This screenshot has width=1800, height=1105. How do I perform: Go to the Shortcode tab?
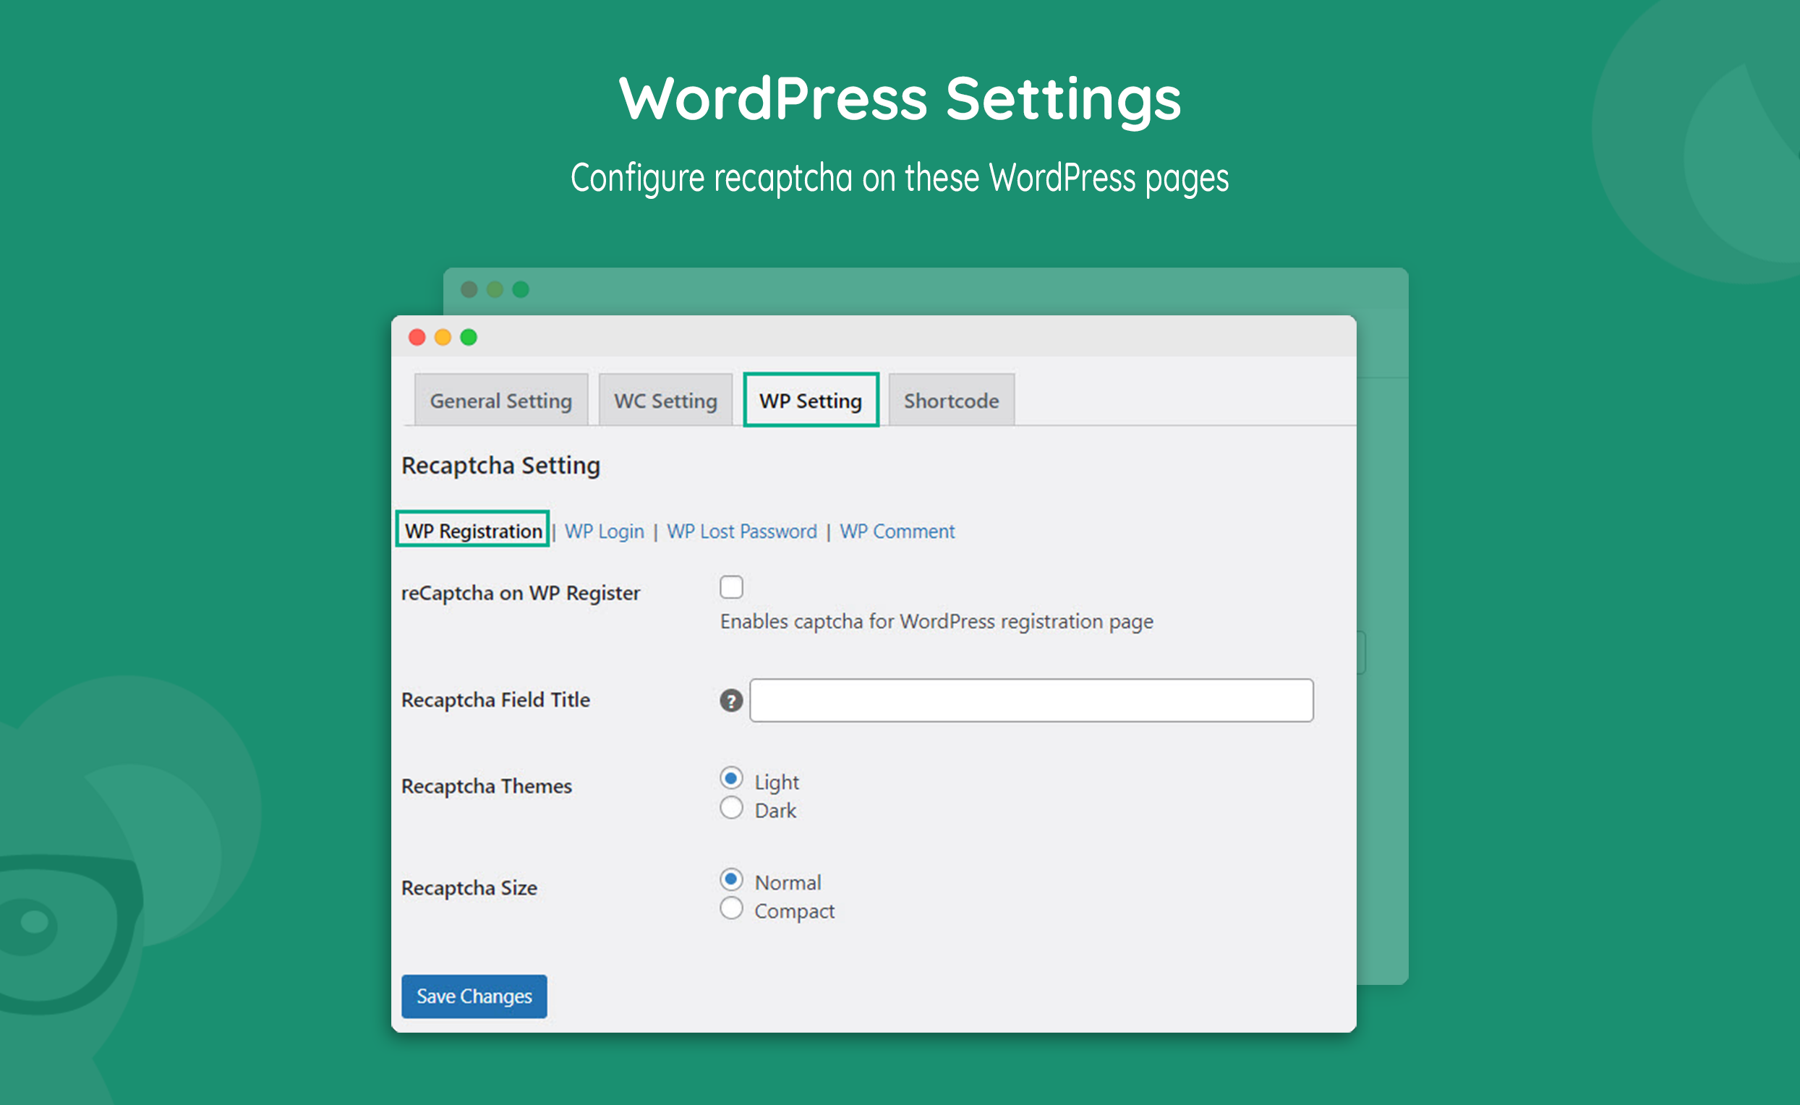tap(951, 401)
